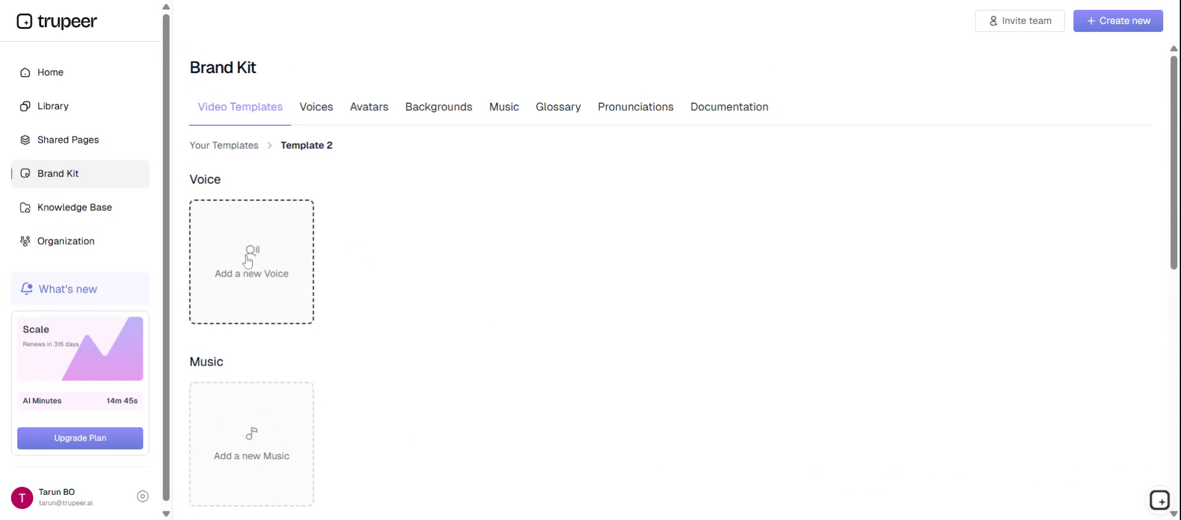Viewport: 1181px width, 520px height.
Task: Open the Backgrounds tab
Action: 439,107
